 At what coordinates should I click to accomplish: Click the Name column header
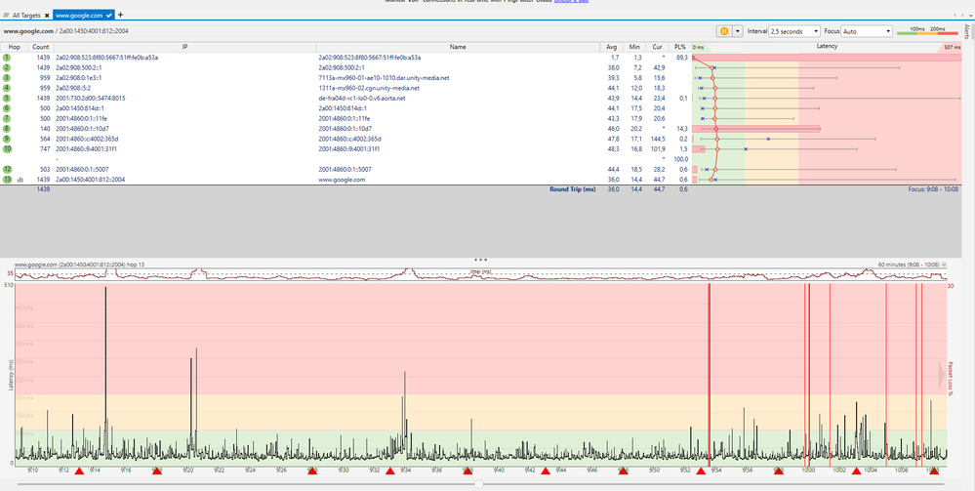[459, 47]
